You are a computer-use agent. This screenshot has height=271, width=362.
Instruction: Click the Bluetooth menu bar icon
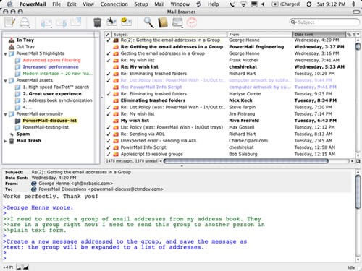point(354,4)
